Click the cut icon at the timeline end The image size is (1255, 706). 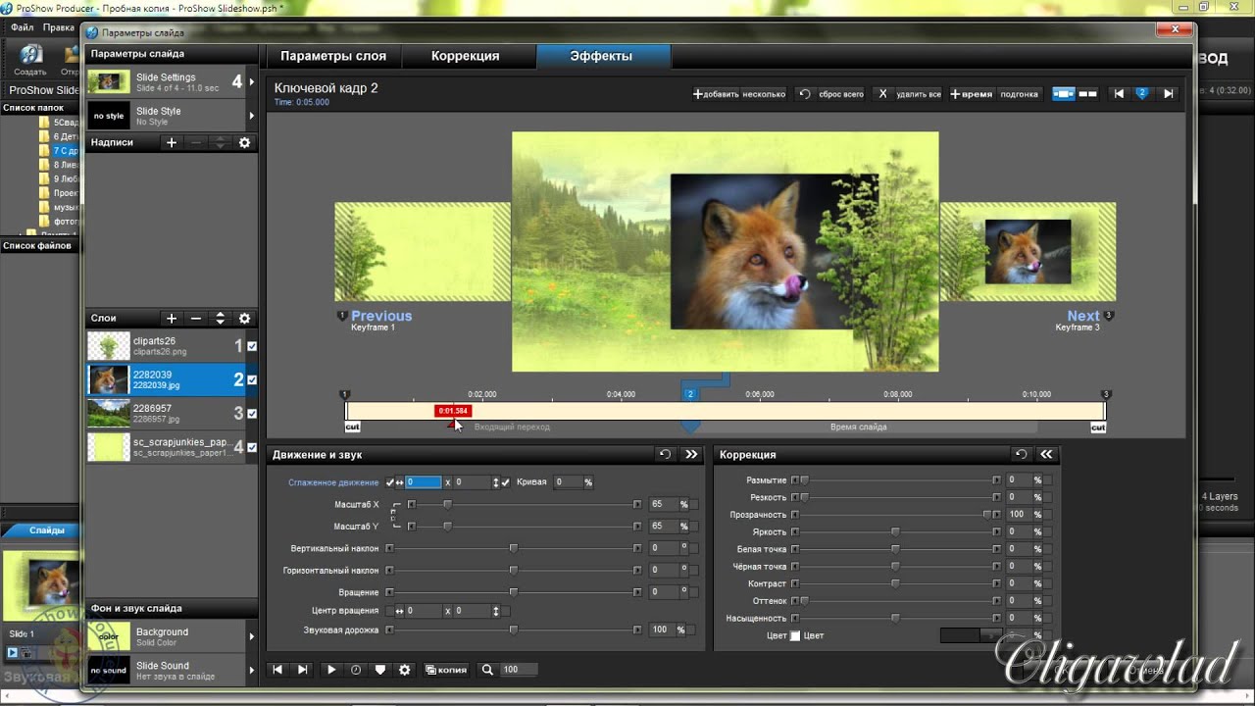point(1098,428)
